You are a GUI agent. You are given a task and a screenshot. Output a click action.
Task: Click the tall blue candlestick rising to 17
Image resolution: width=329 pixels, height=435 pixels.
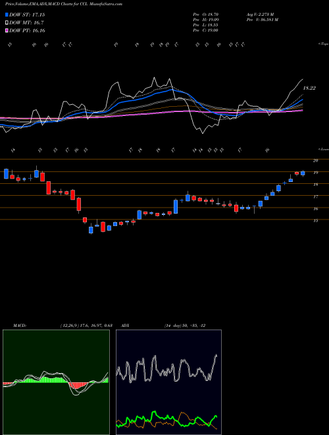[176, 207]
